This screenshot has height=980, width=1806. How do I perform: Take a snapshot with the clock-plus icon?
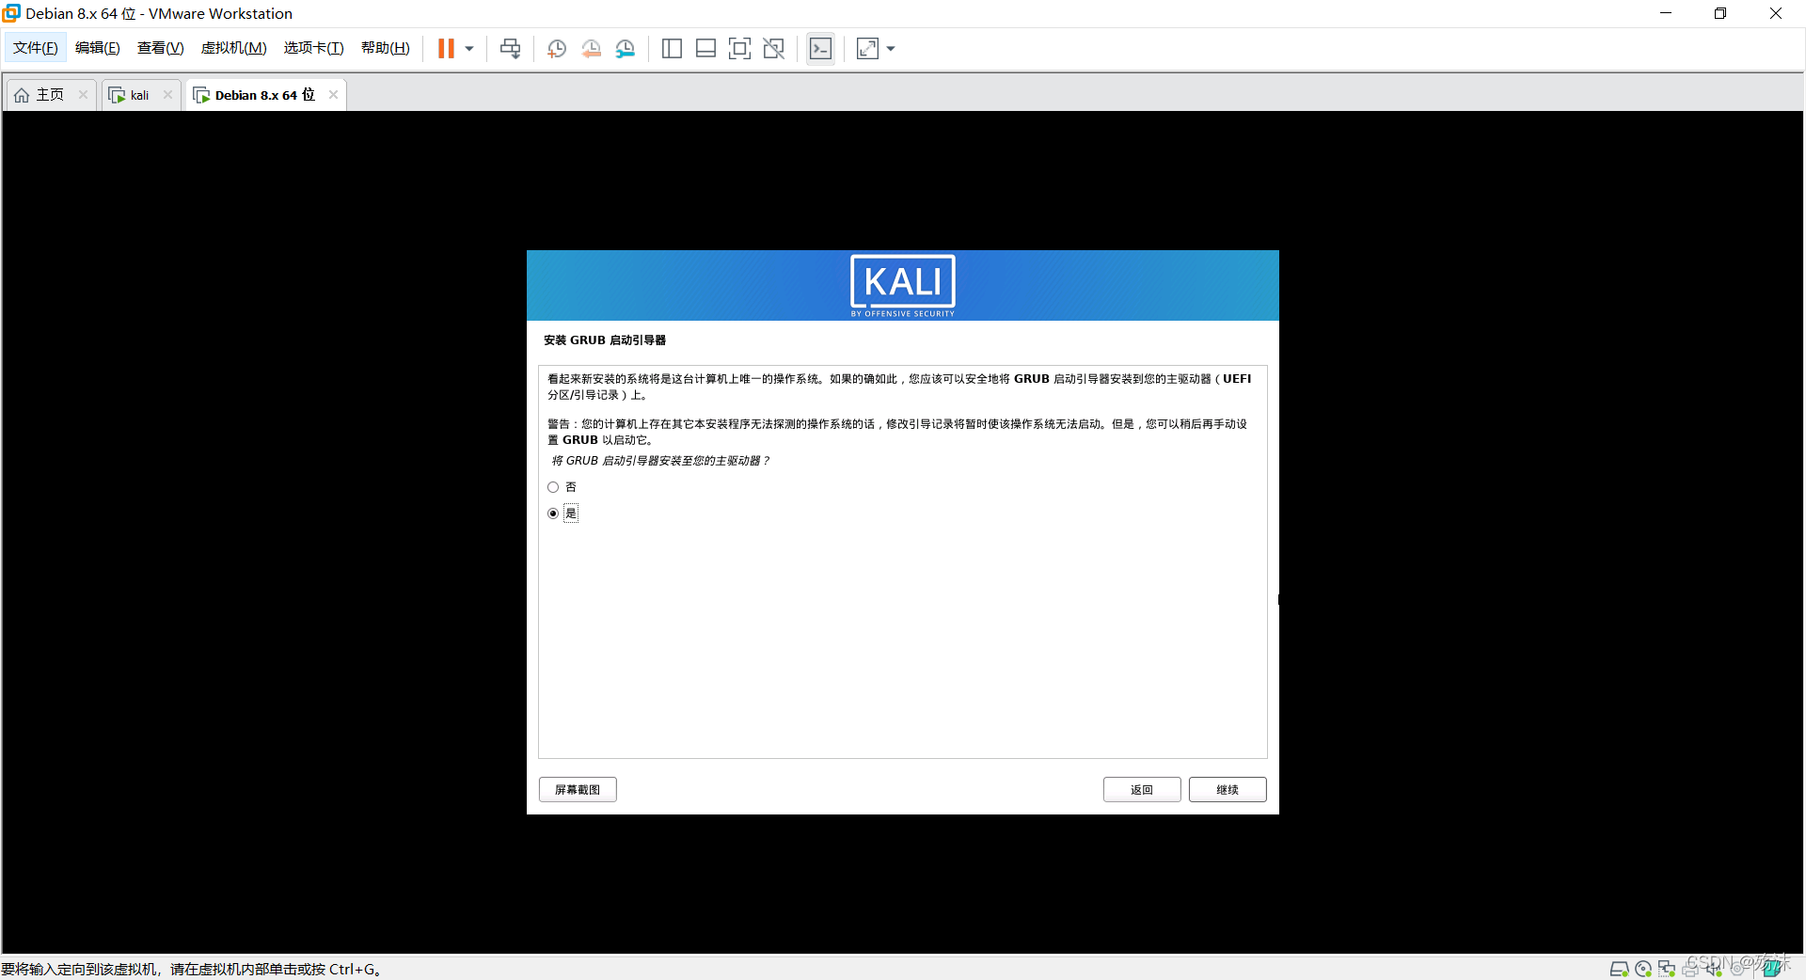pyautogui.click(x=557, y=49)
